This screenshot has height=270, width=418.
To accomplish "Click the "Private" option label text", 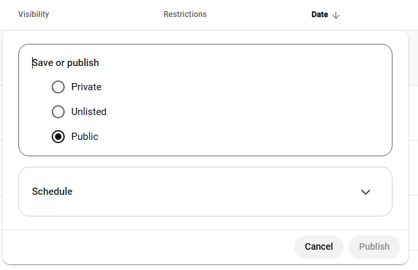I will pyautogui.click(x=86, y=87).
